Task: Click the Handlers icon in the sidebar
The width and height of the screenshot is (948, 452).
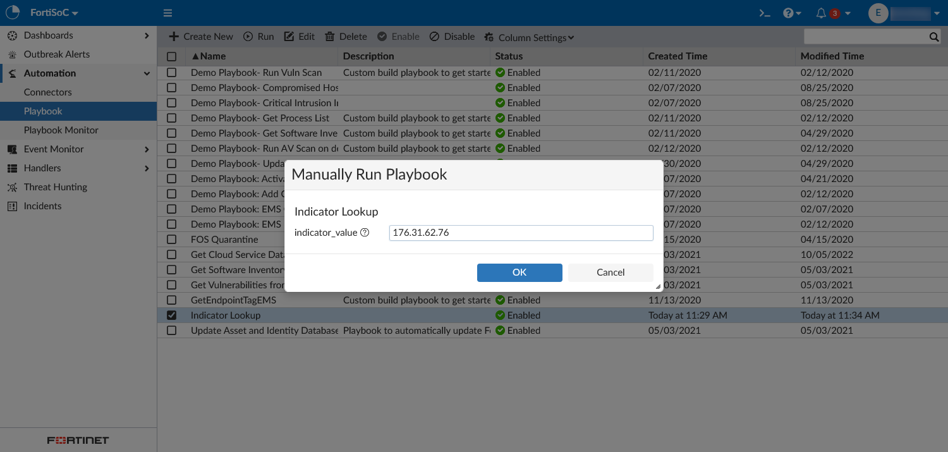Action: click(12, 168)
